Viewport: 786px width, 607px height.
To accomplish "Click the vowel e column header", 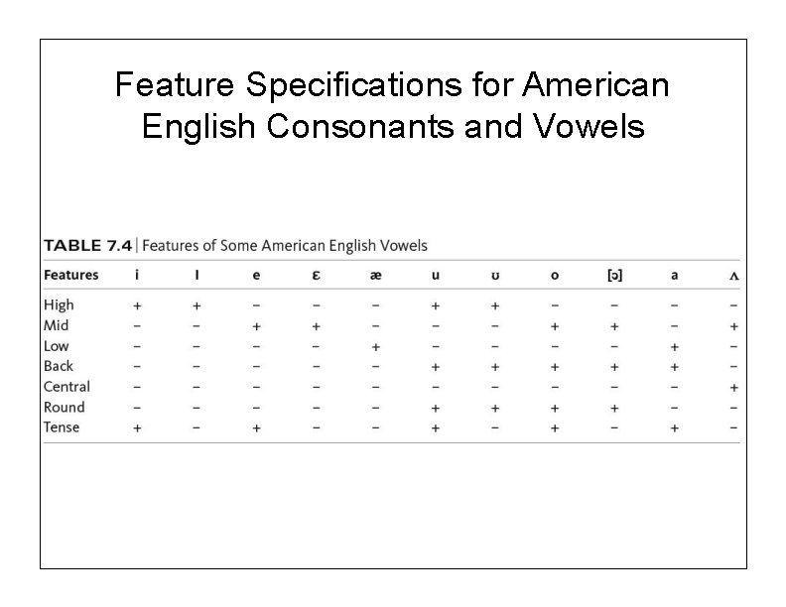I will coord(256,275).
